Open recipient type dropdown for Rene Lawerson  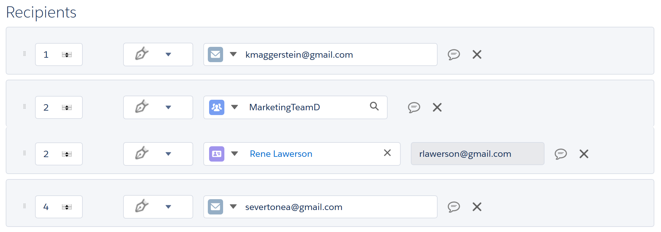(235, 154)
